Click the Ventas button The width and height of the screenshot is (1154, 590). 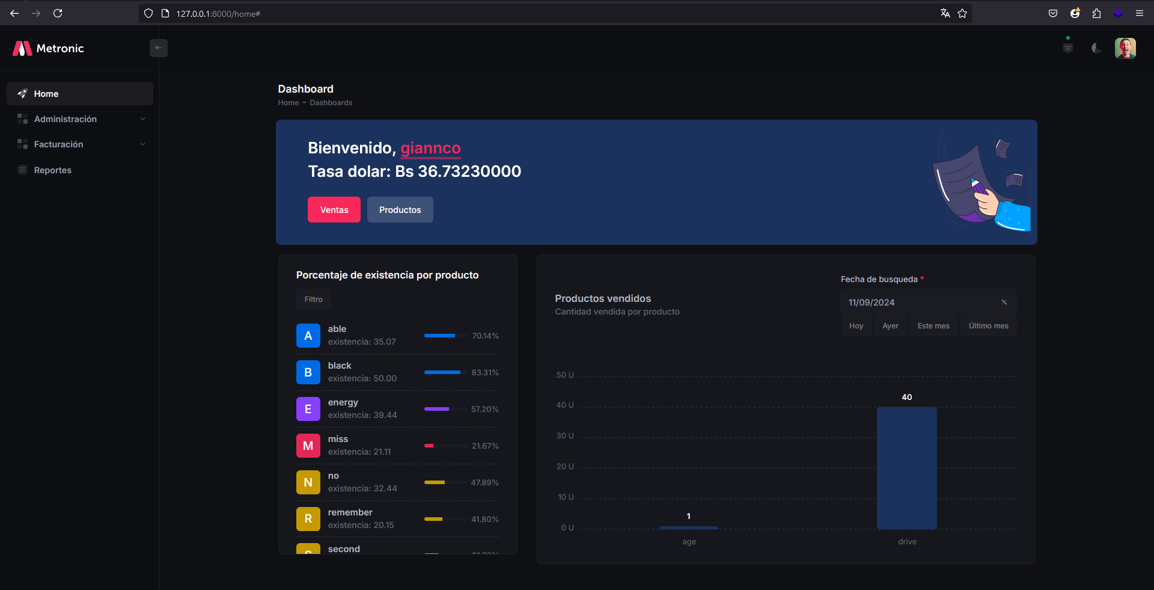(x=334, y=210)
